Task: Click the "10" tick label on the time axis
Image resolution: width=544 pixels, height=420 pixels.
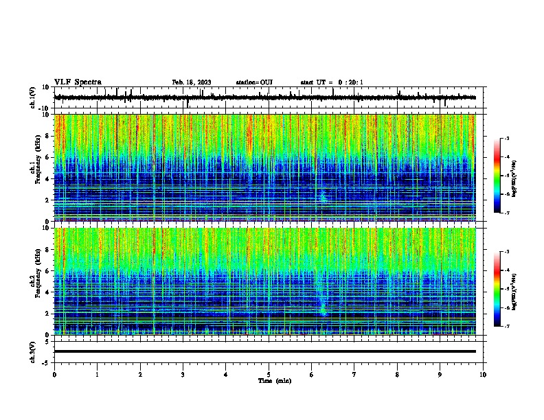Action: pyautogui.click(x=483, y=375)
